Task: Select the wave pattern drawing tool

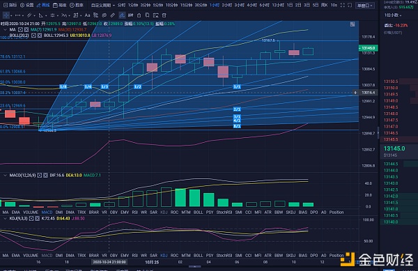Action: tap(63, 15)
